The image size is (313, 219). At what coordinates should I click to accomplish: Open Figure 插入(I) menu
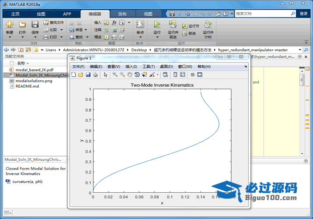click(x=131, y=67)
